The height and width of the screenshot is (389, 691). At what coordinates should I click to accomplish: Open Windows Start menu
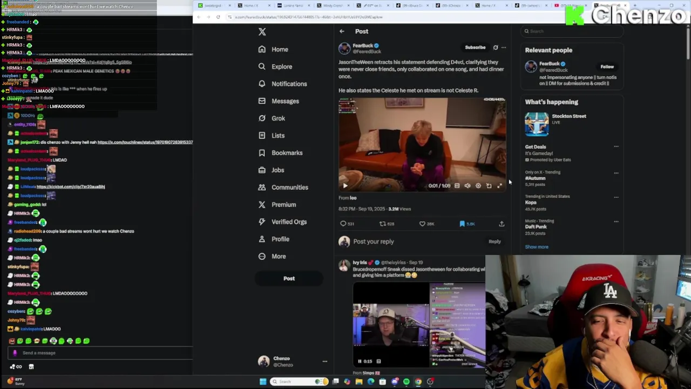(263, 382)
